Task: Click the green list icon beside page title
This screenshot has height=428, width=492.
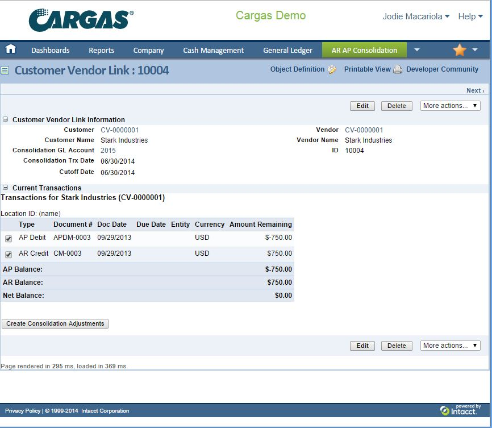Action: point(5,70)
